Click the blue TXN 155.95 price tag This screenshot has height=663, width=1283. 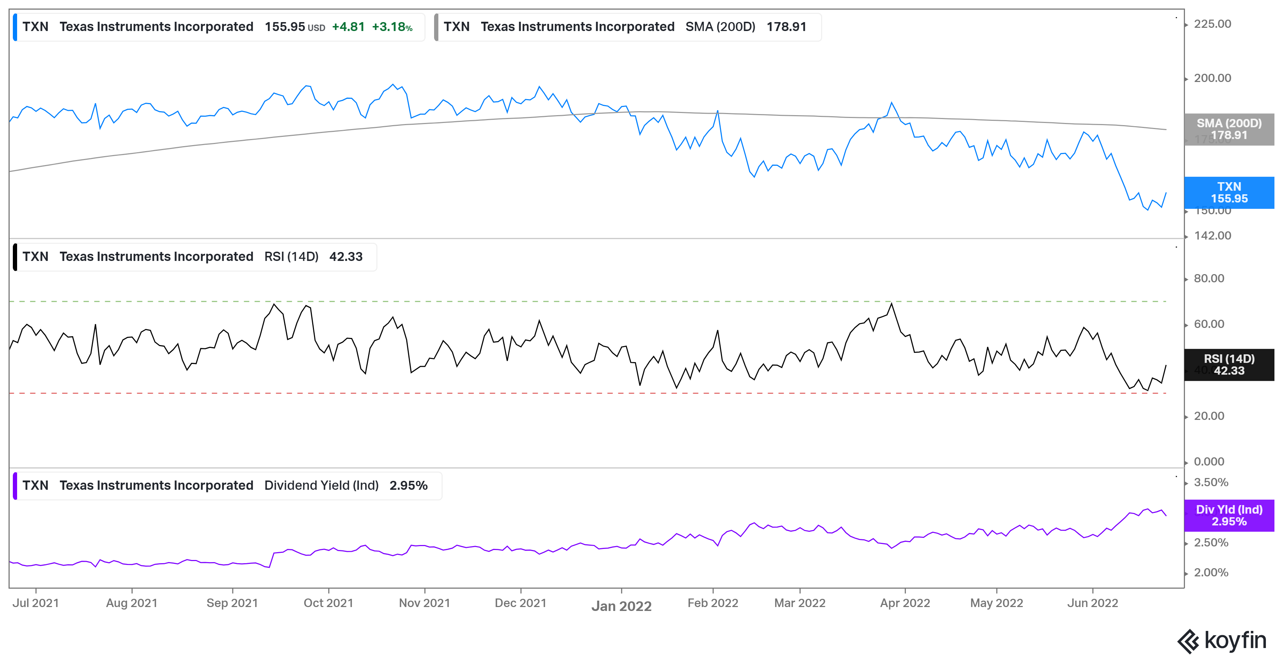(x=1229, y=193)
